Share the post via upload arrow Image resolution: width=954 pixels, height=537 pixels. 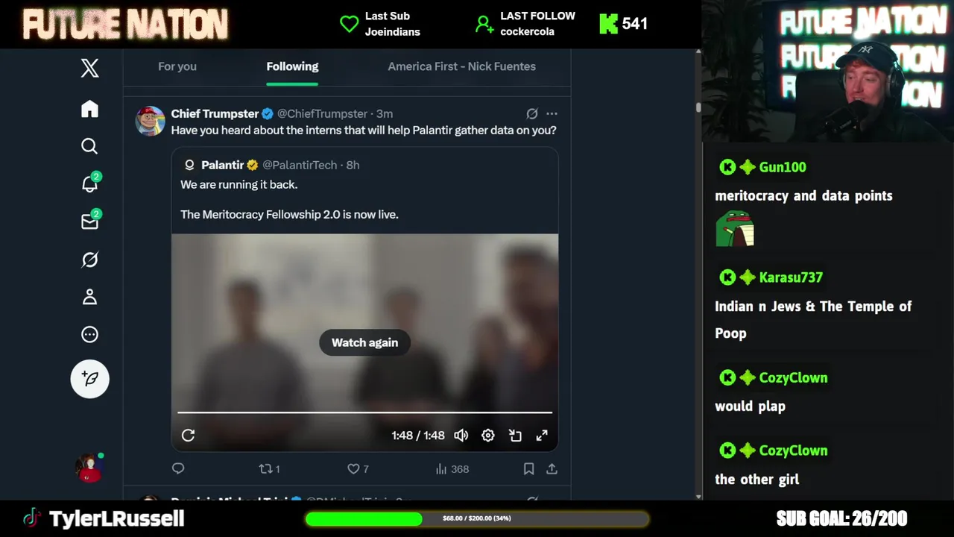[x=552, y=468]
